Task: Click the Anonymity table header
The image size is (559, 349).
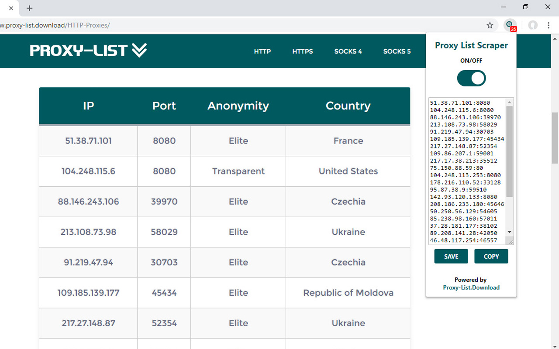Action: point(238,106)
